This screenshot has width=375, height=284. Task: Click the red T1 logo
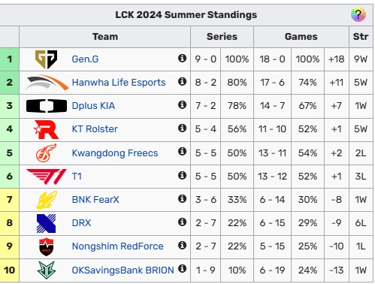pos(47,177)
